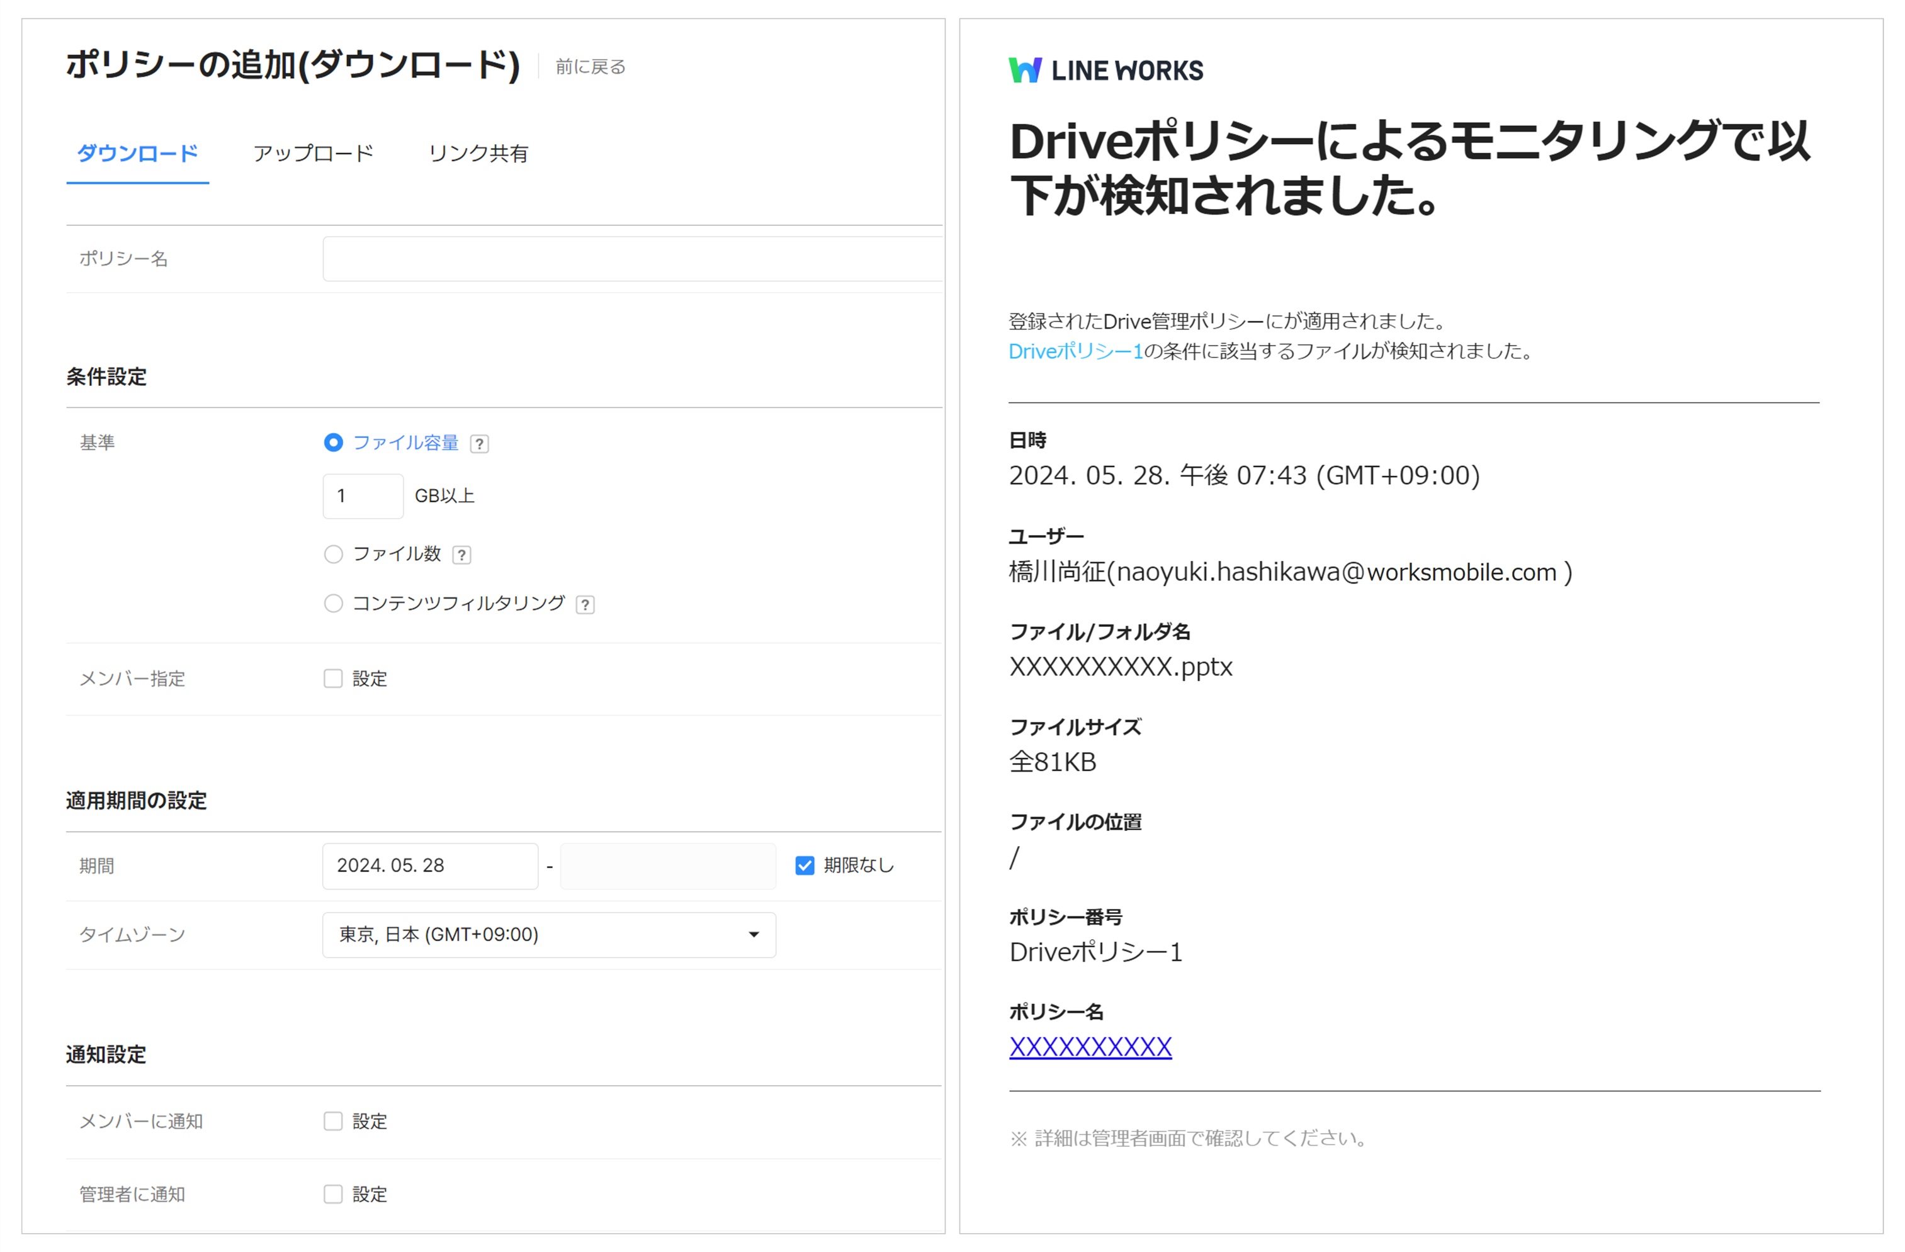Select the ファイル容量 radio button

(x=333, y=443)
